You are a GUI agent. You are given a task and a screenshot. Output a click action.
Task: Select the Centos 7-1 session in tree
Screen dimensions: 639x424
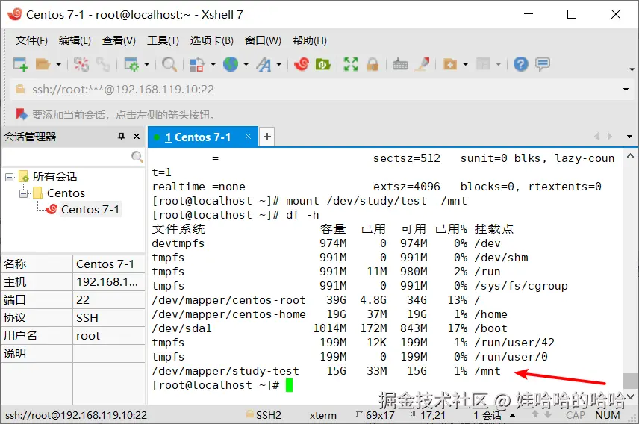[x=90, y=209]
